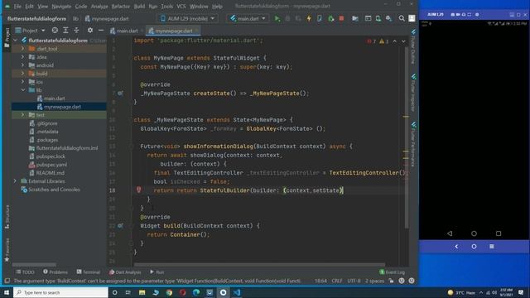Collapse the lib folder
The height and width of the screenshot is (298, 530).
point(22,90)
